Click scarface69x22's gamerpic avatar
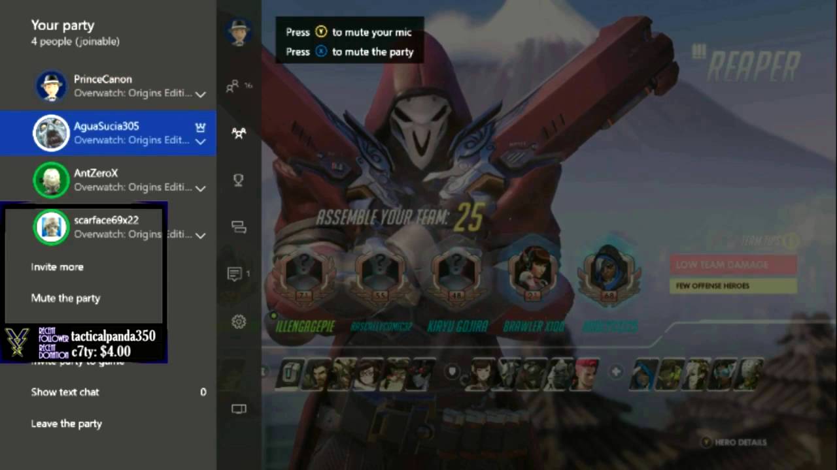Viewport: 837px width, 470px height. pyautogui.click(x=51, y=227)
